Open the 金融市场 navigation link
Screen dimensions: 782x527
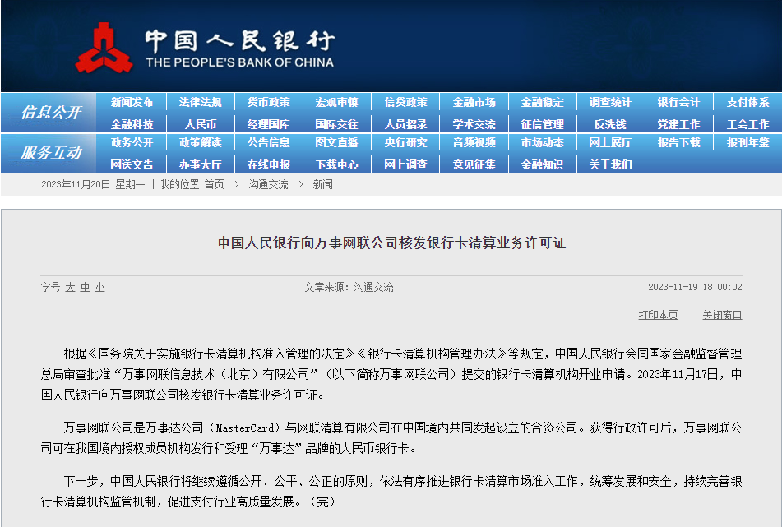(474, 103)
